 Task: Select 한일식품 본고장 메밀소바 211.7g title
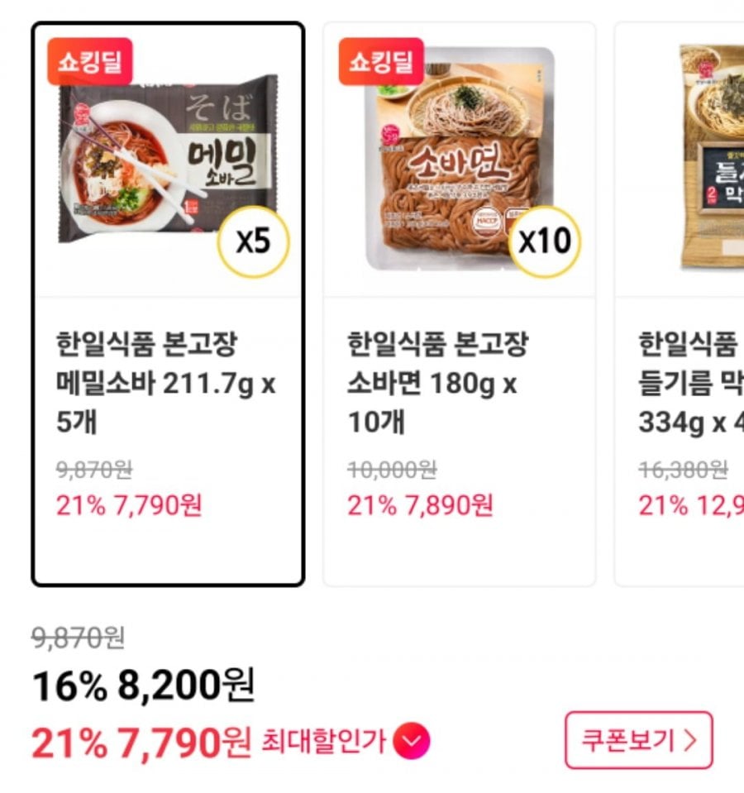pos(165,384)
